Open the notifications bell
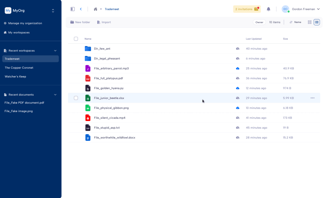This screenshot has height=198, width=326. pos(268,9)
